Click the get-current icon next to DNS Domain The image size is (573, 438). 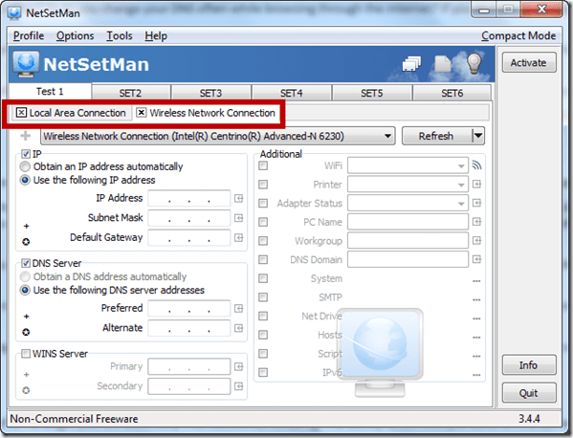pos(476,259)
